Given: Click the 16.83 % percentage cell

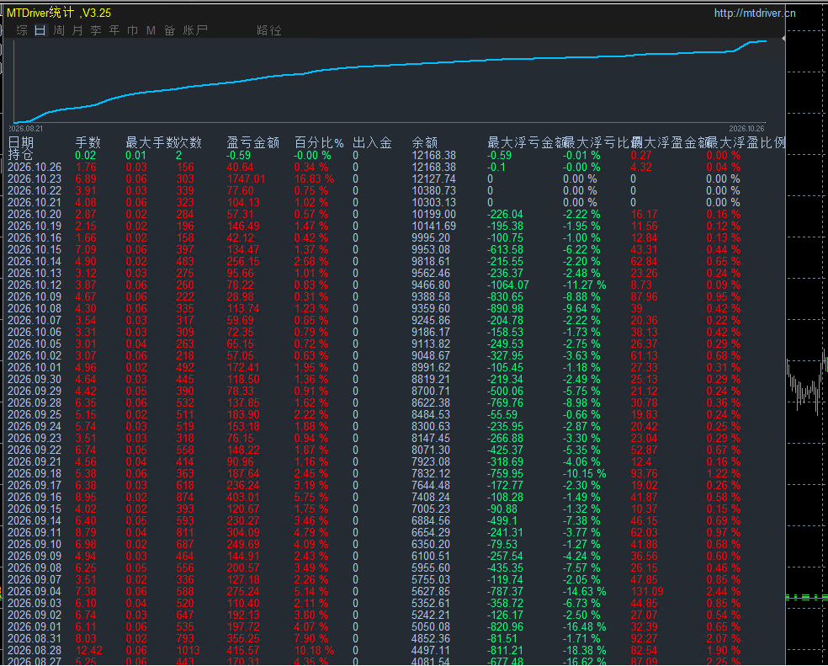Looking at the screenshot, I should [314, 179].
